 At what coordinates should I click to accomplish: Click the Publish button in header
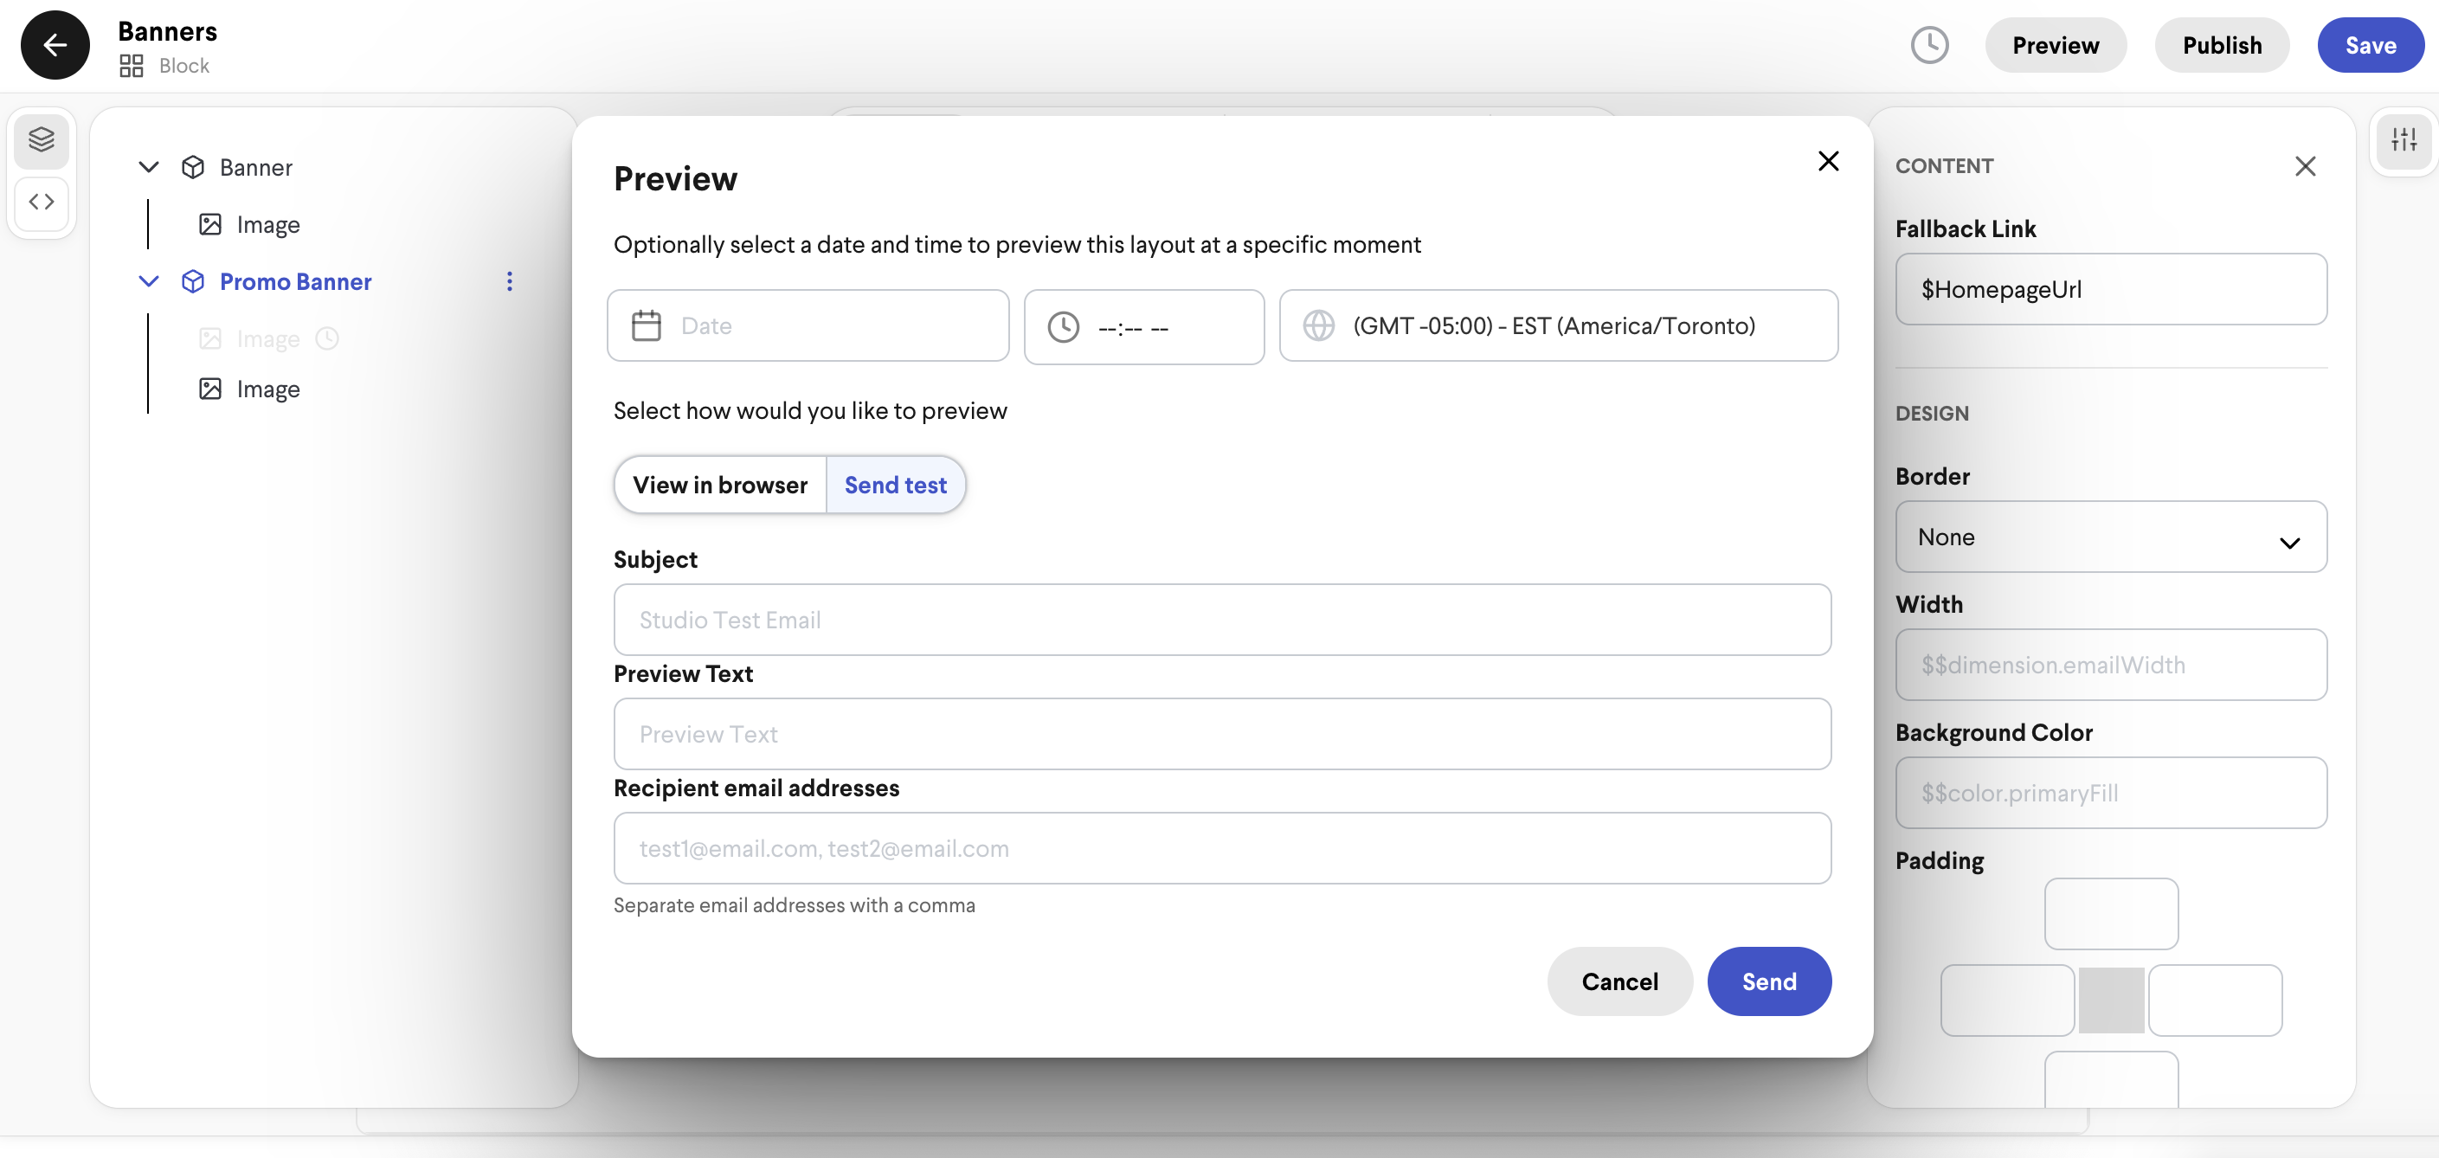click(2221, 44)
